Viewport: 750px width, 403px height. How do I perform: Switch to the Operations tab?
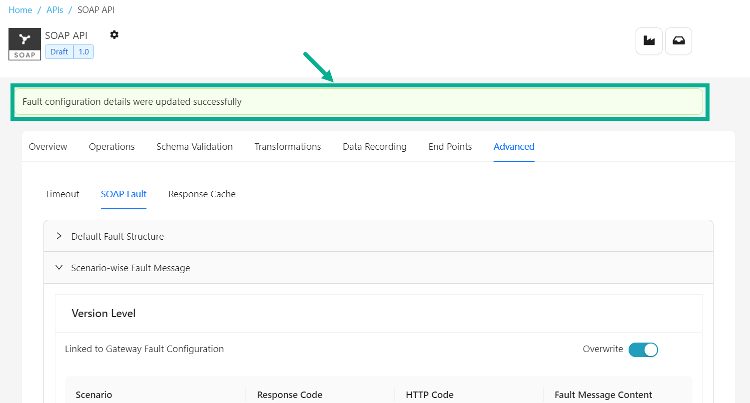[112, 147]
